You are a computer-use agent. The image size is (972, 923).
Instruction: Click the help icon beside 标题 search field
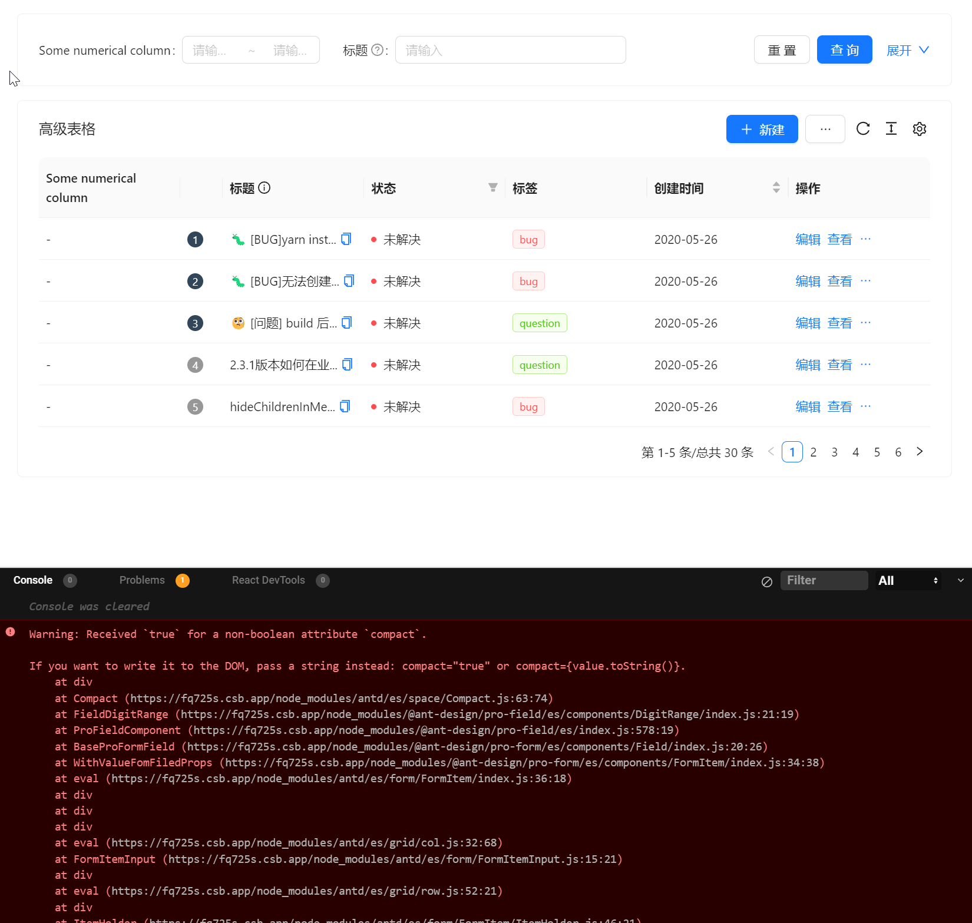[x=377, y=50]
